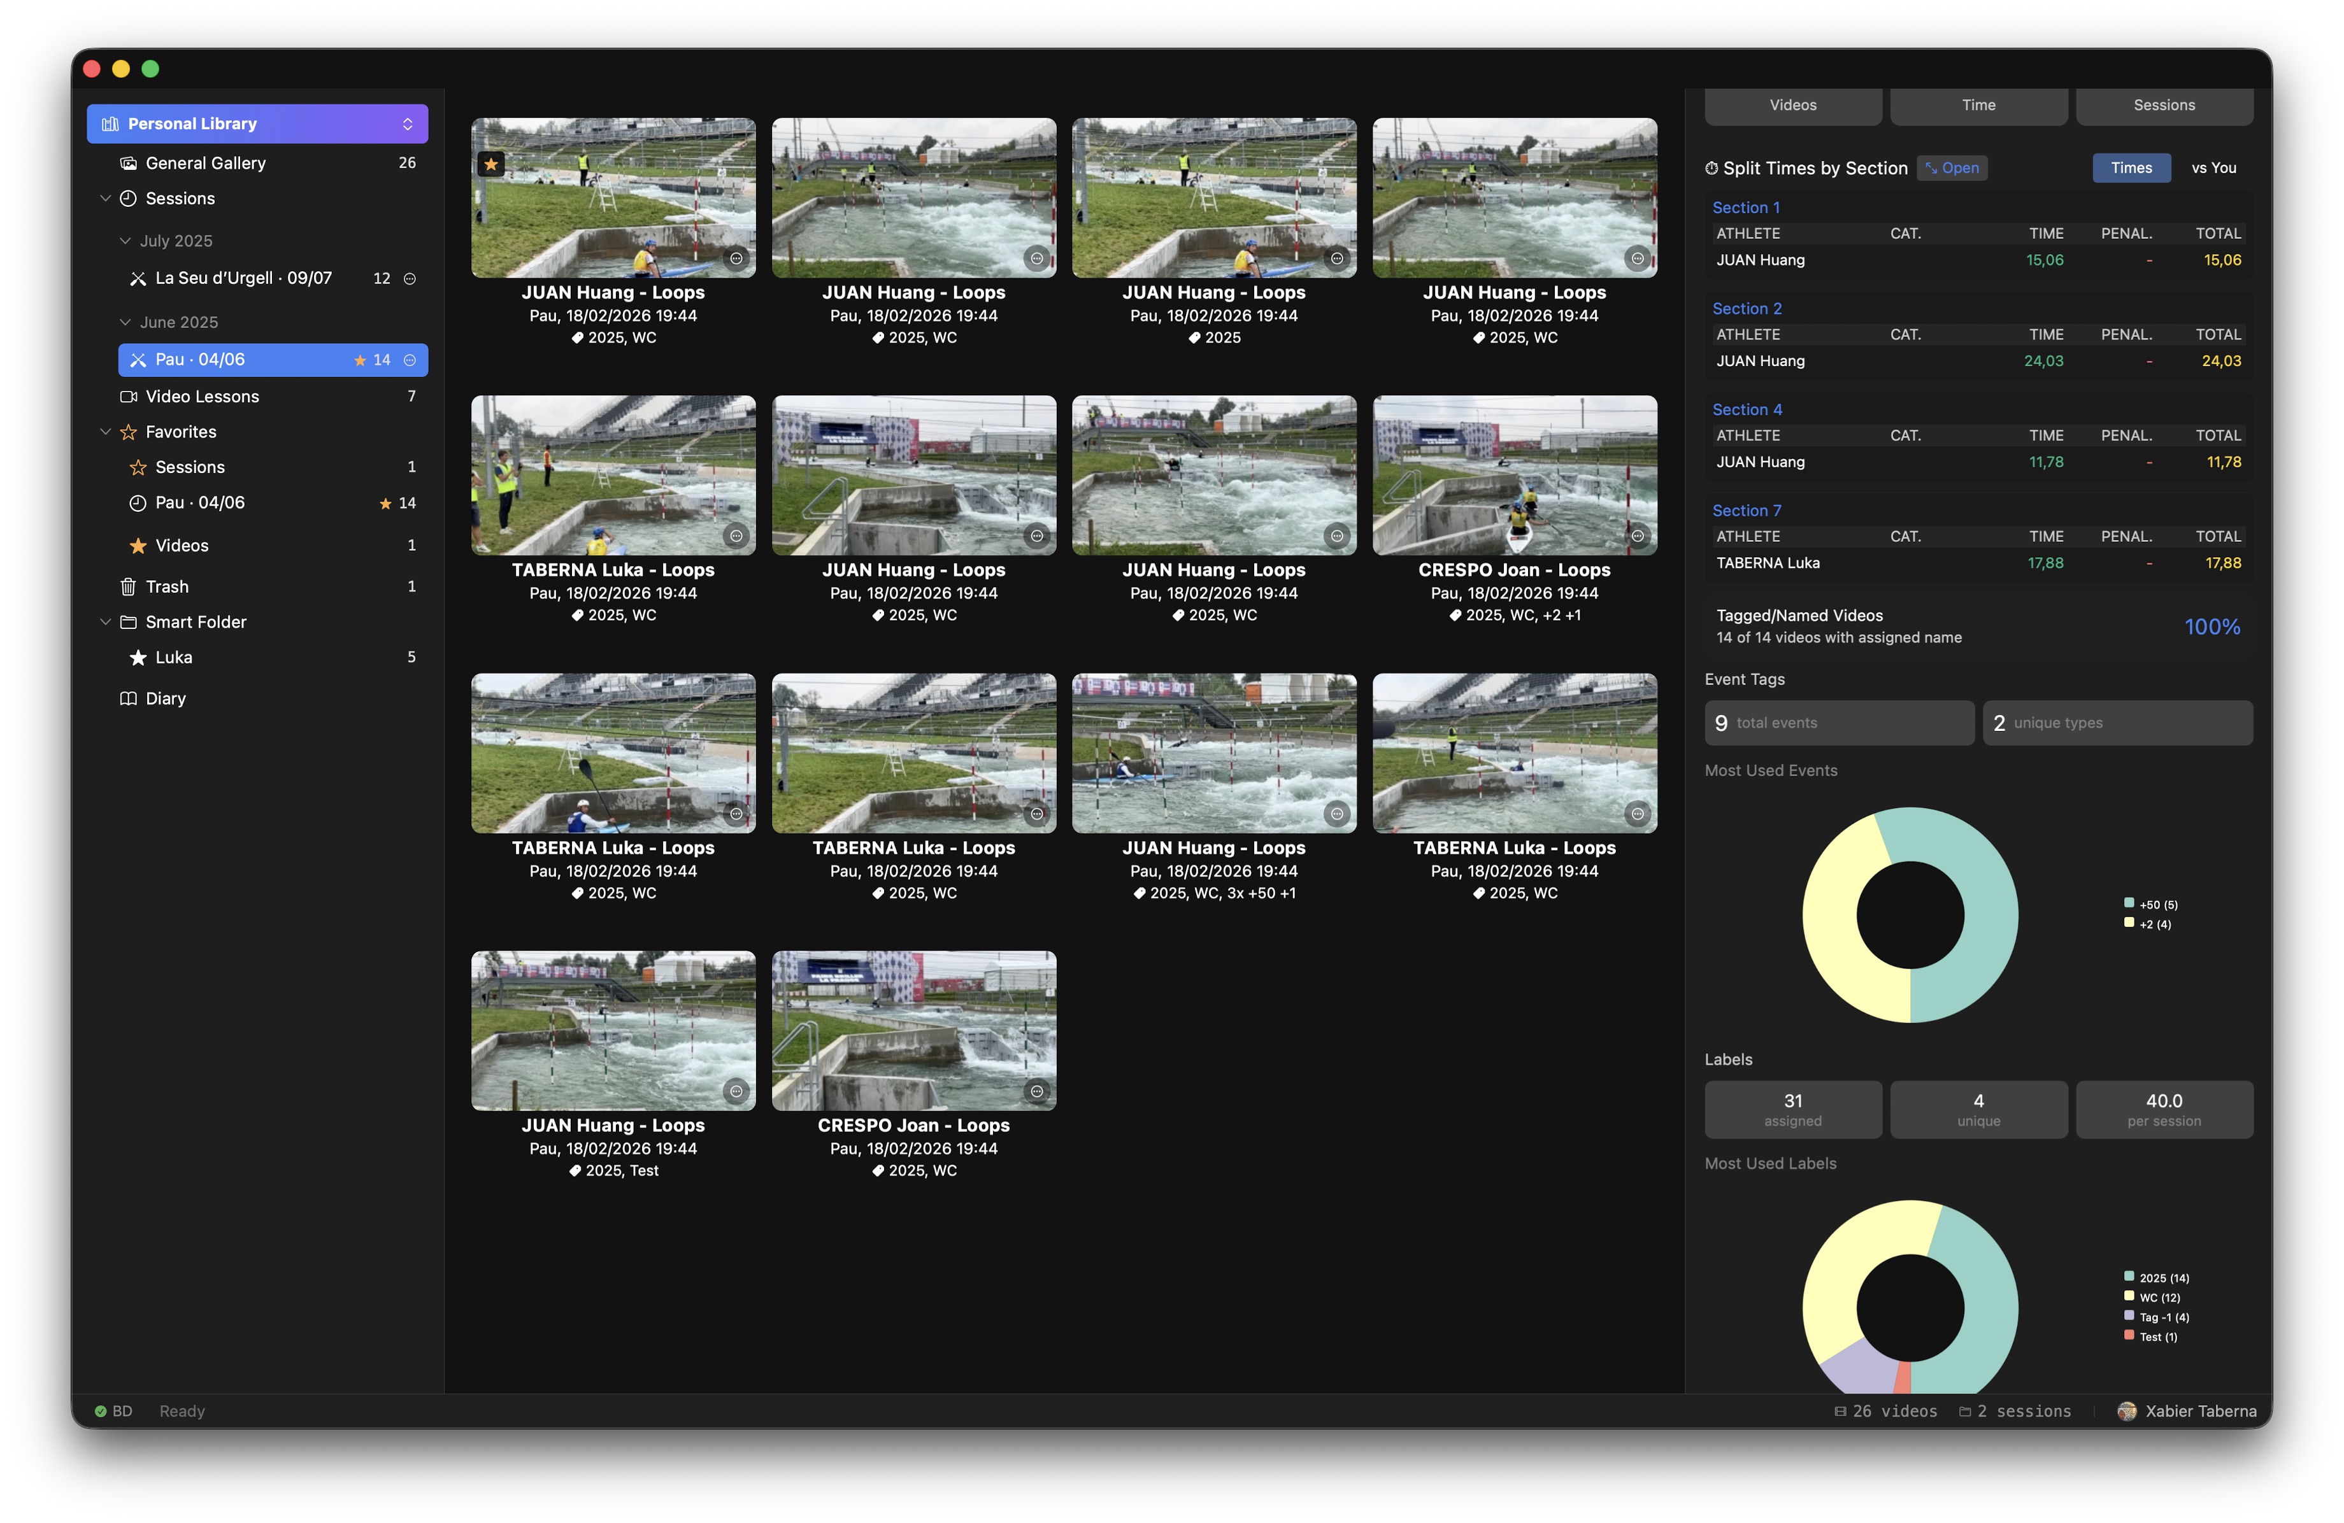Open the Trash folder icon
This screenshot has width=2344, height=1523.
(x=128, y=587)
